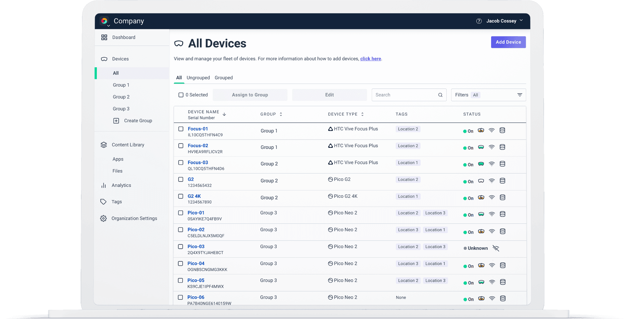Switch to the Grouped tab

(224, 78)
